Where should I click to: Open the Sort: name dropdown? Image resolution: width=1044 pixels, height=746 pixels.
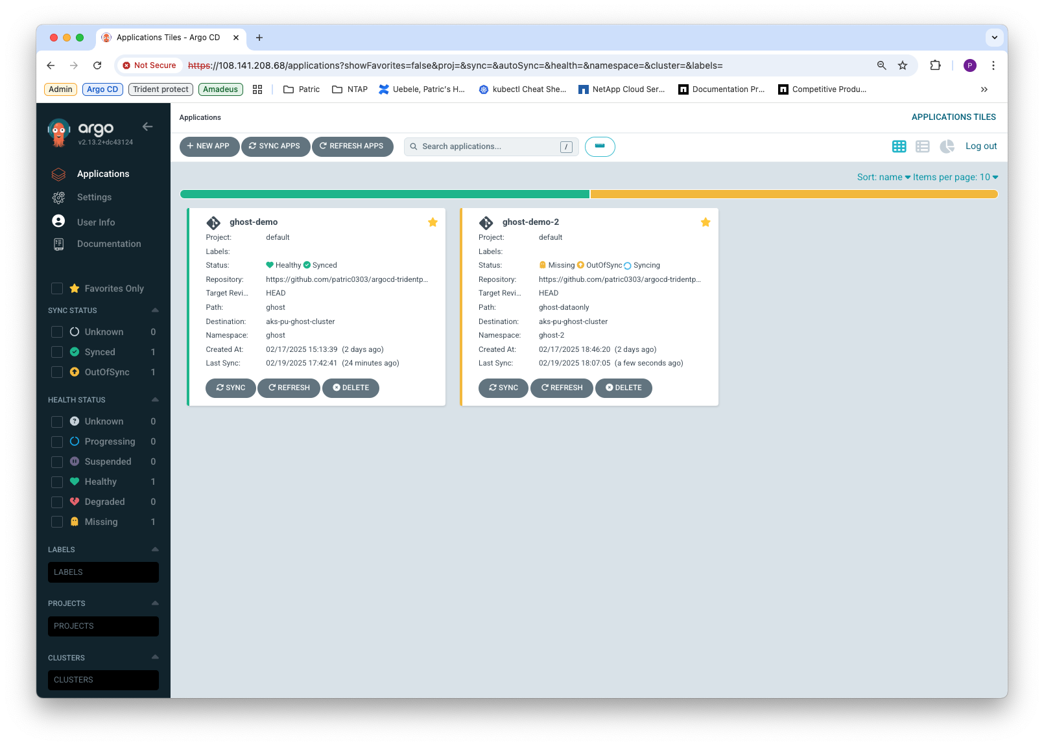click(883, 177)
